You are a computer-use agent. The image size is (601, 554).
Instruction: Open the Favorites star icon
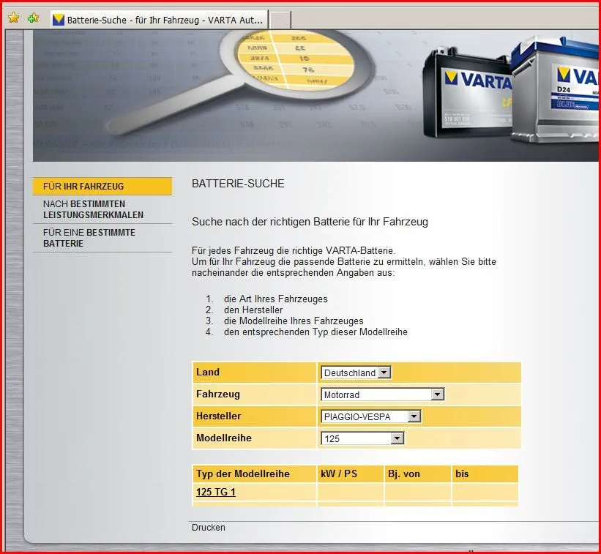(13, 18)
